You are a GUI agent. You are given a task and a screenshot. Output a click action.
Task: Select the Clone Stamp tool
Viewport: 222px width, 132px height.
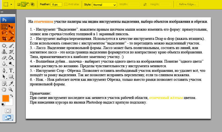click(4, 52)
